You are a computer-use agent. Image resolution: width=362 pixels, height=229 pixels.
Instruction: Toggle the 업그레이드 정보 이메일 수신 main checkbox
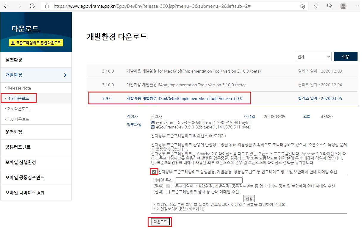[154, 172]
